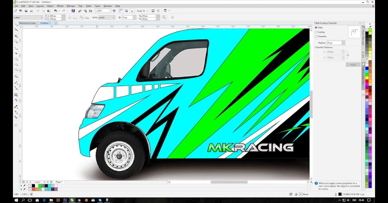
Task: Click the Print icon
Action: click(x=31, y=11)
